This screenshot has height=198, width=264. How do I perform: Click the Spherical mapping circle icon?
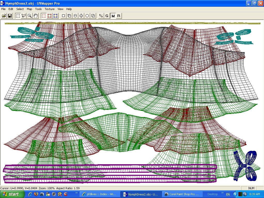point(87,16)
